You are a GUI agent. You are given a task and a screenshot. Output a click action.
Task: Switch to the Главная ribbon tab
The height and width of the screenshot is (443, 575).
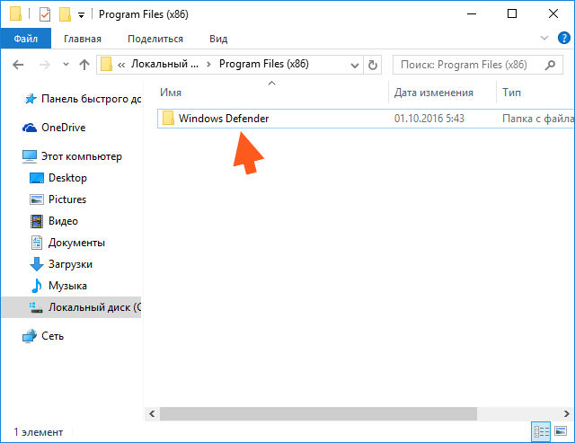[82, 39]
